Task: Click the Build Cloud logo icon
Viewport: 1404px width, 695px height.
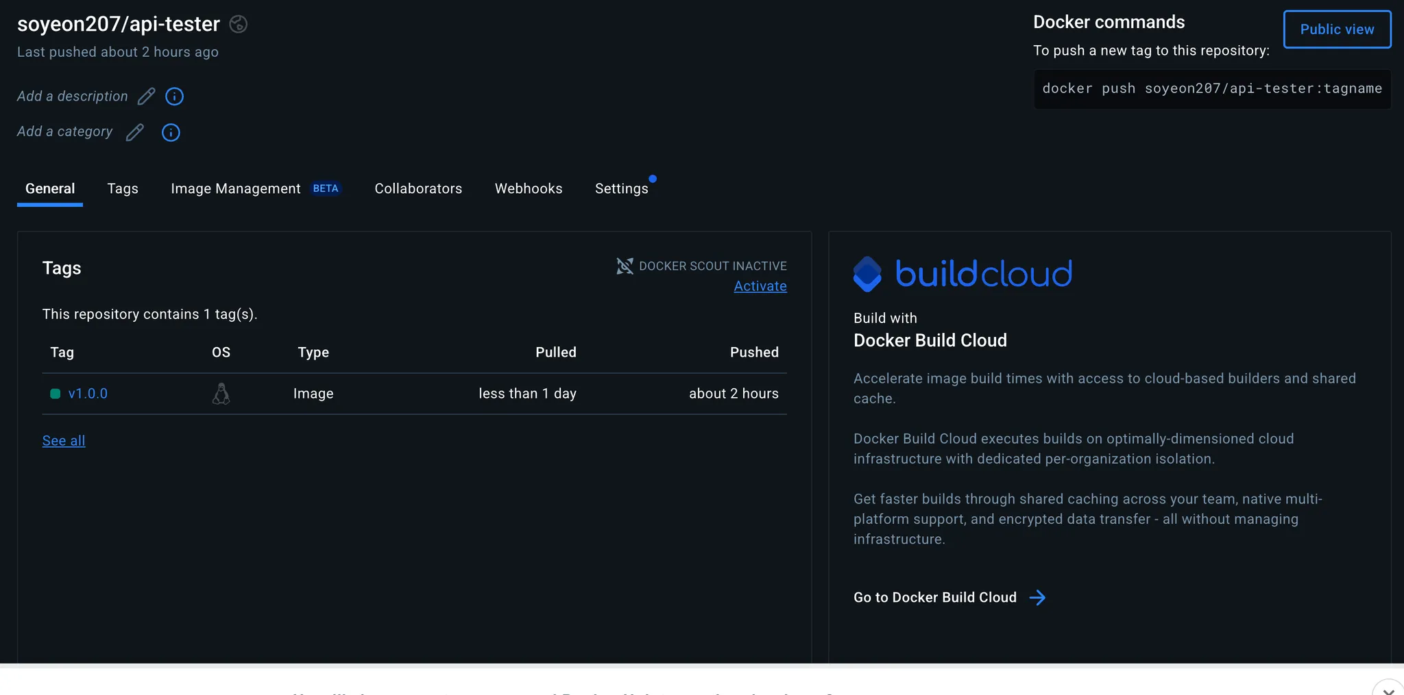Action: tap(867, 274)
